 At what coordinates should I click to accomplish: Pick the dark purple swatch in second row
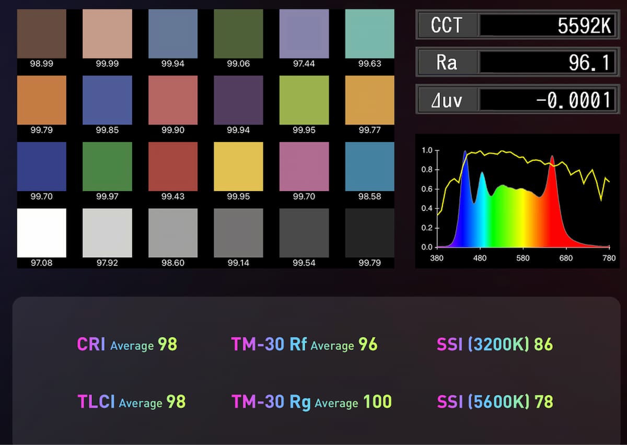[x=238, y=100]
